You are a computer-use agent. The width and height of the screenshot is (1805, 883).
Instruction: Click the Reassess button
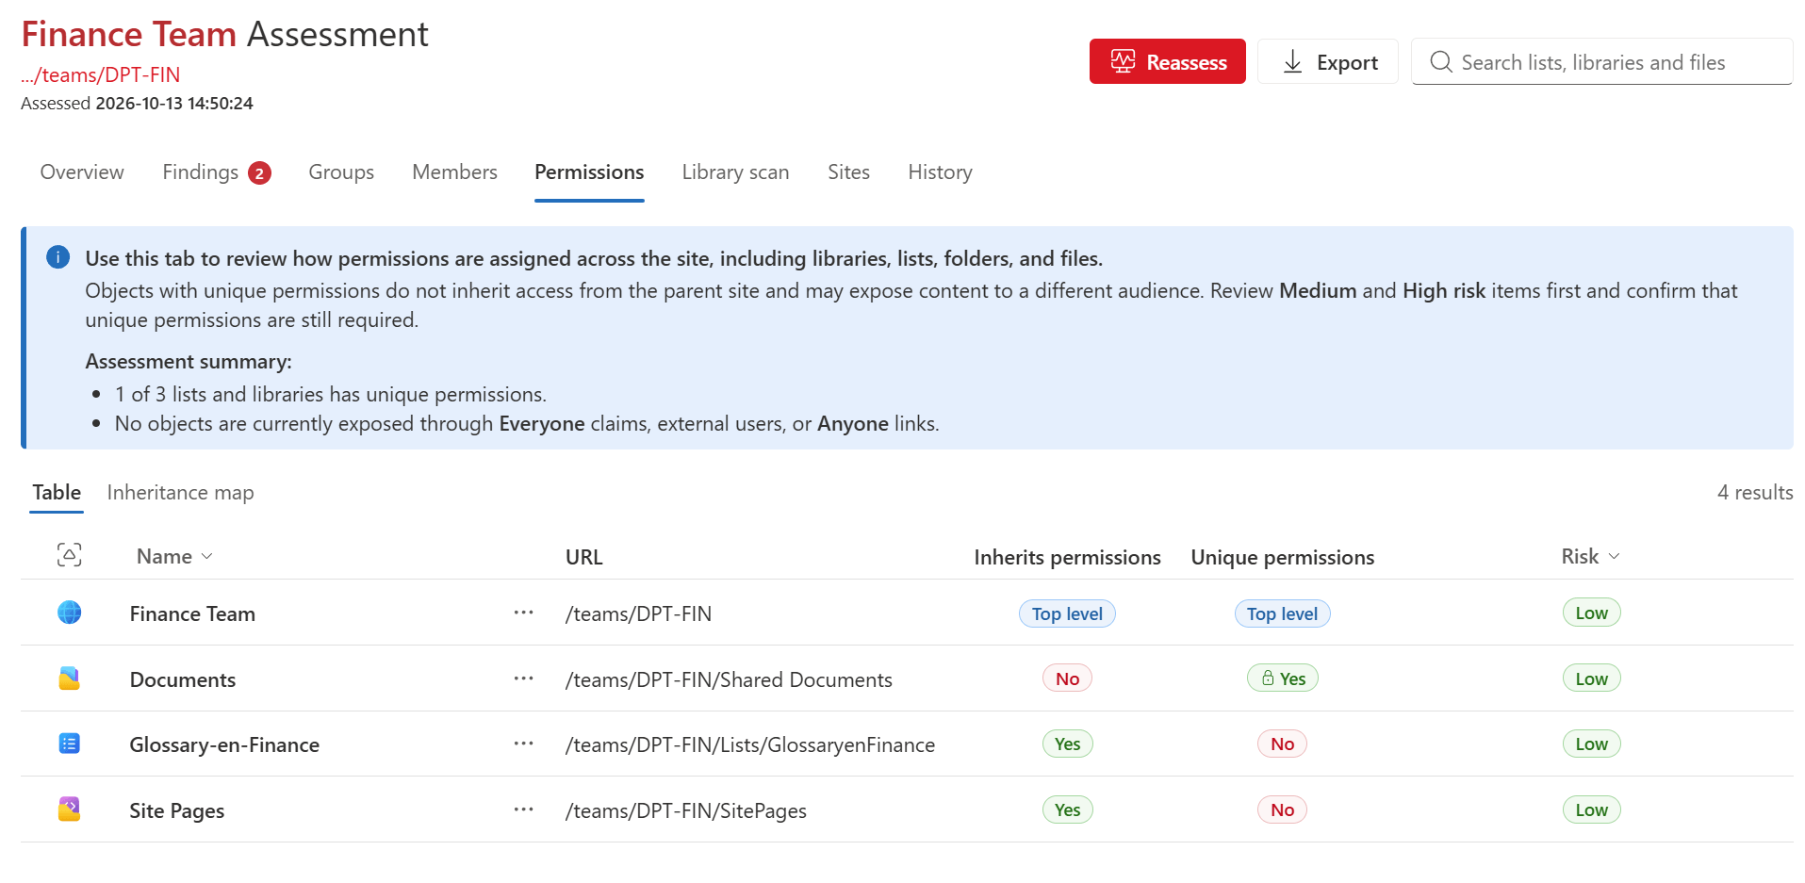[1167, 62]
